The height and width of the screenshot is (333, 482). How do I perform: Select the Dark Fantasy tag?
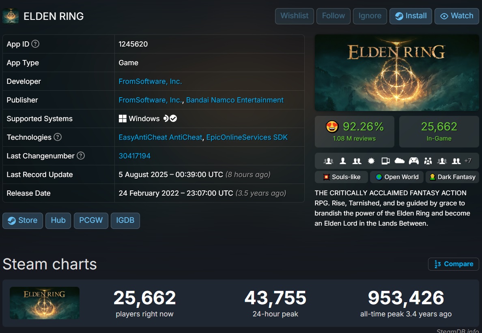(452, 177)
